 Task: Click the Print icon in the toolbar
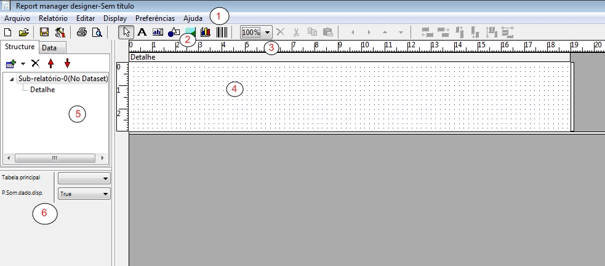pyautogui.click(x=81, y=32)
